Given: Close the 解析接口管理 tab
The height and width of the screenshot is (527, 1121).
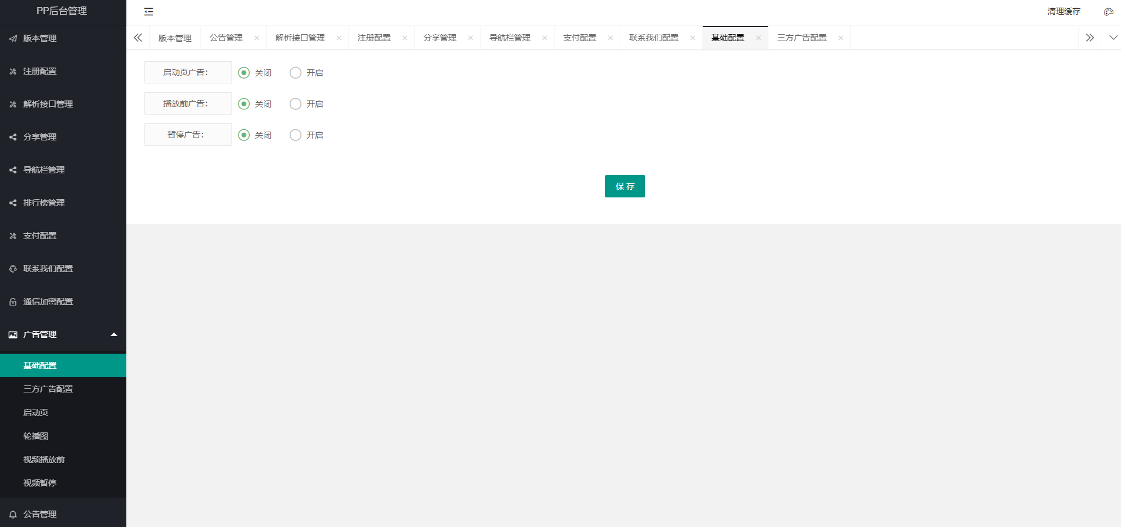Looking at the screenshot, I should click(339, 38).
